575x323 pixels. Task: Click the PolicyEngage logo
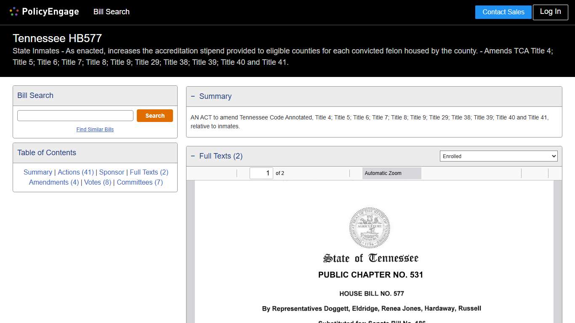44,12
